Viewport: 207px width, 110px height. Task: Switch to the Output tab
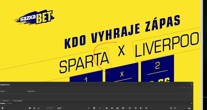click(x=10, y=103)
